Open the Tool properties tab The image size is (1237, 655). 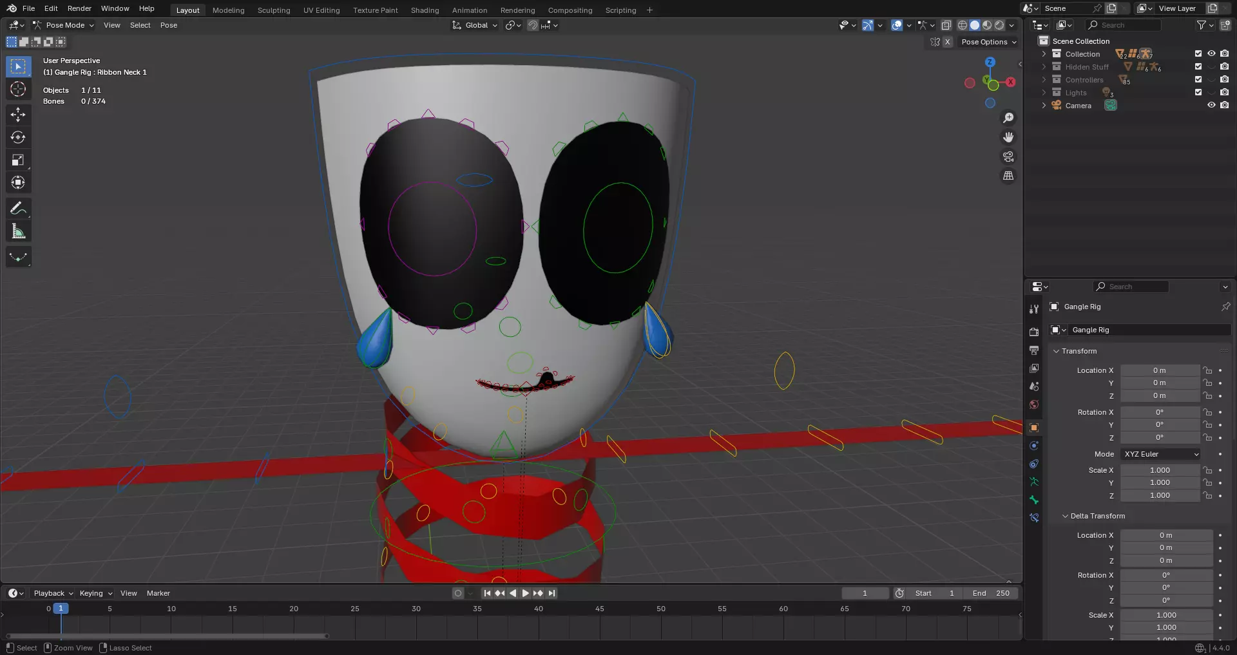pyautogui.click(x=1034, y=309)
